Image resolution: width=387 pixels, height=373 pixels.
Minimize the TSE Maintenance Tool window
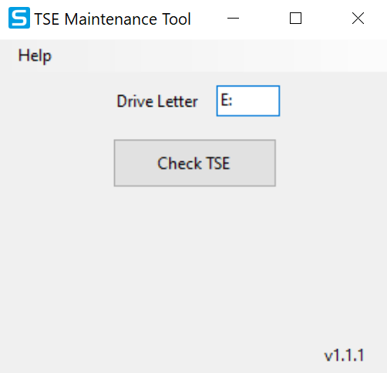coord(233,19)
